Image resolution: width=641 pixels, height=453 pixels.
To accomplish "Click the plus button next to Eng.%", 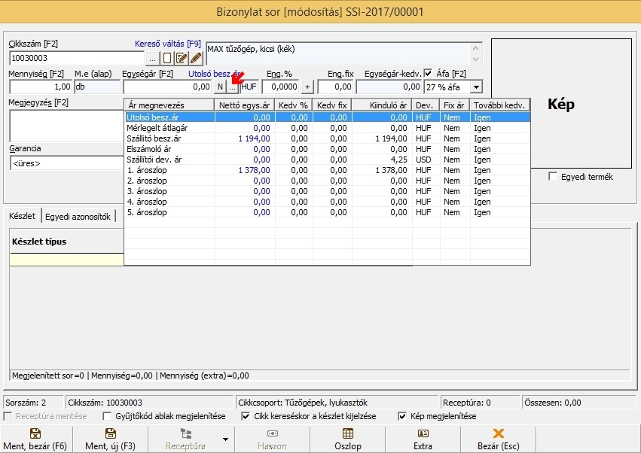I will coord(307,87).
